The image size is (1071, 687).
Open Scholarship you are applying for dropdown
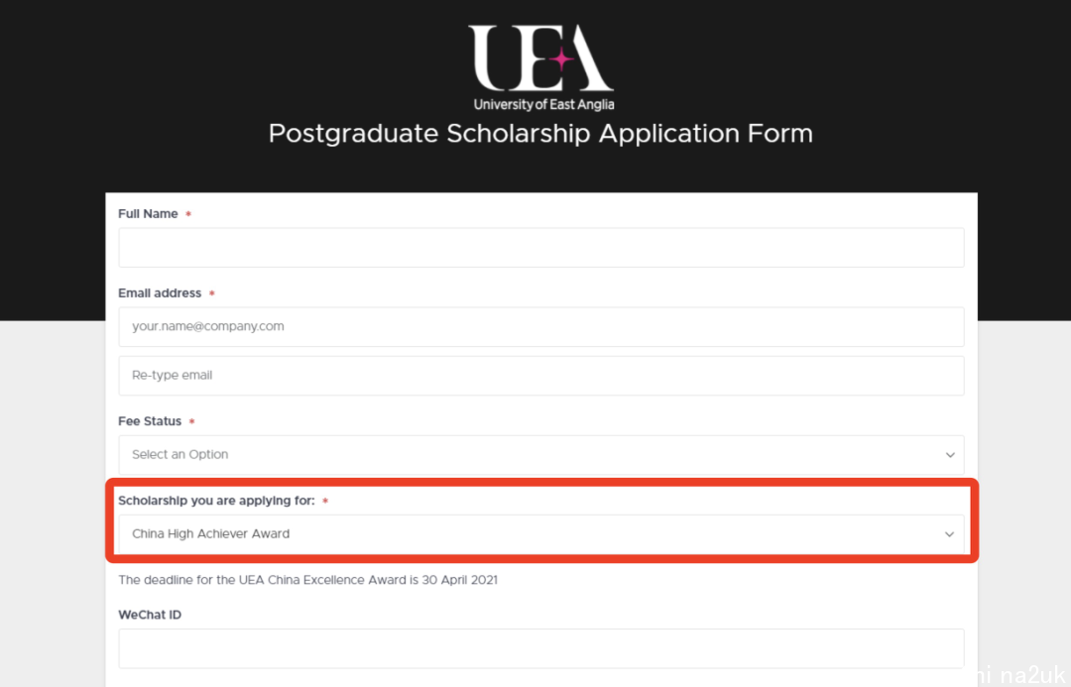541,534
